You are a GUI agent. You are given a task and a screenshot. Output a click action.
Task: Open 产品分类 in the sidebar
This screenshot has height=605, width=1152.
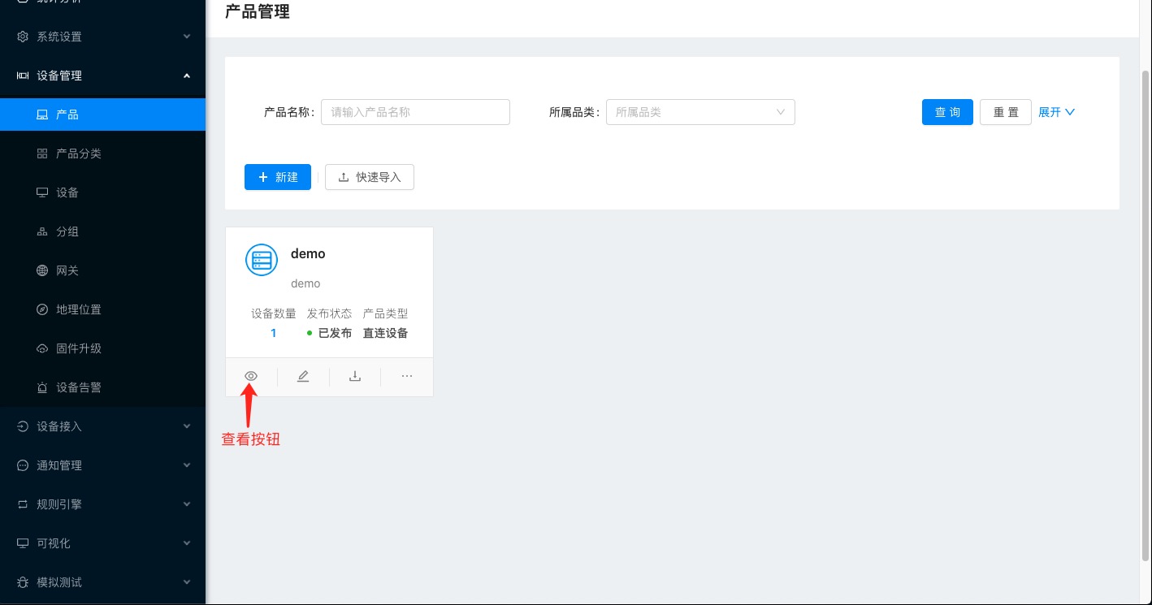pyautogui.click(x=78, y=153)
